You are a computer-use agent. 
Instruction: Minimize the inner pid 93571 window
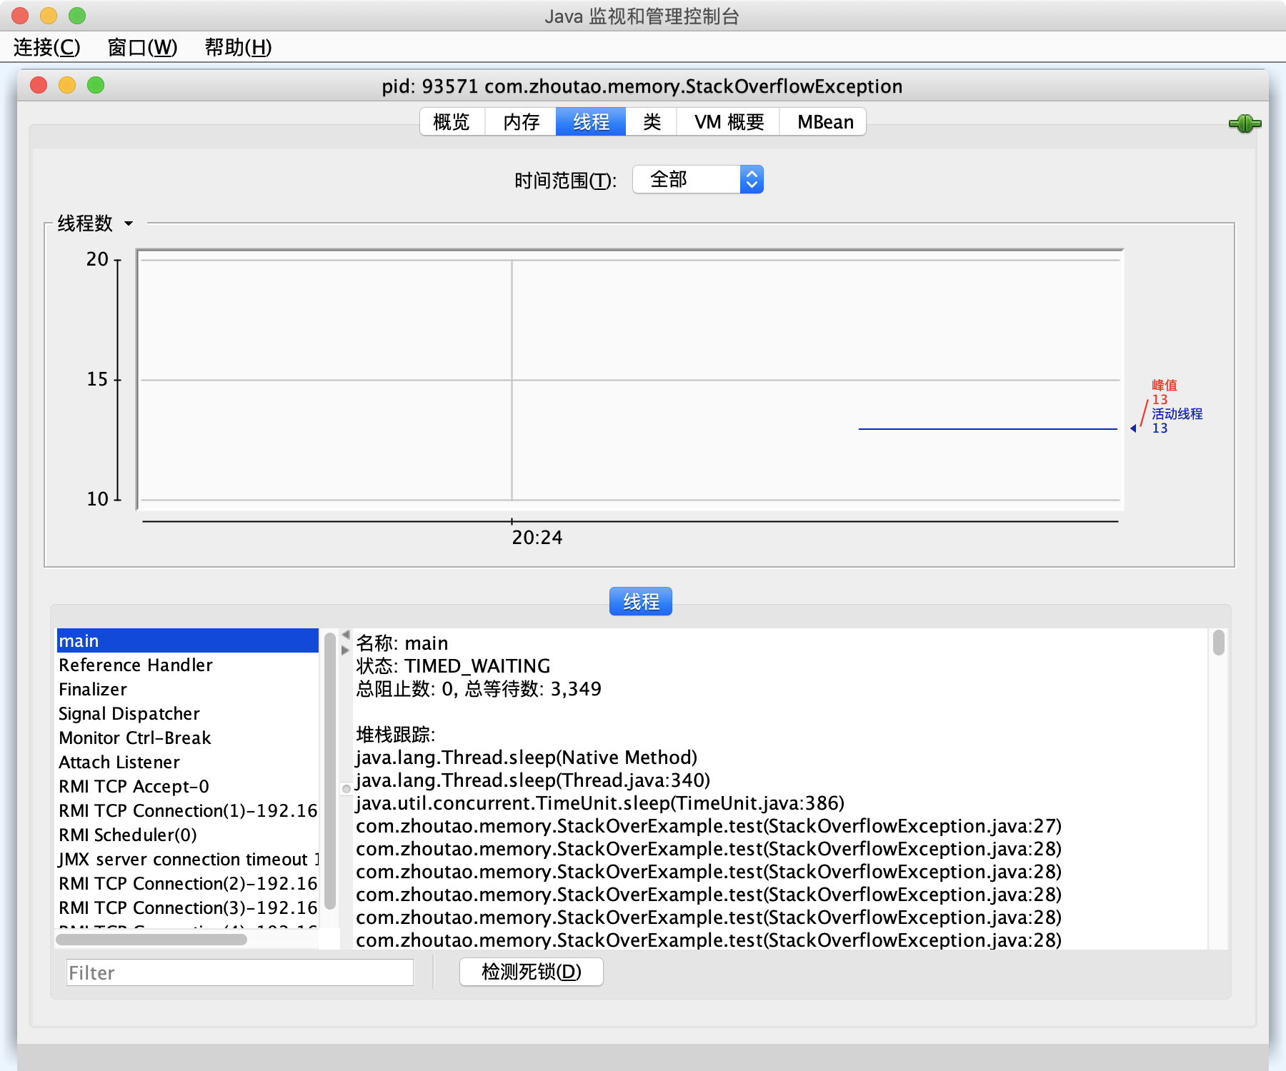point(67,85)
